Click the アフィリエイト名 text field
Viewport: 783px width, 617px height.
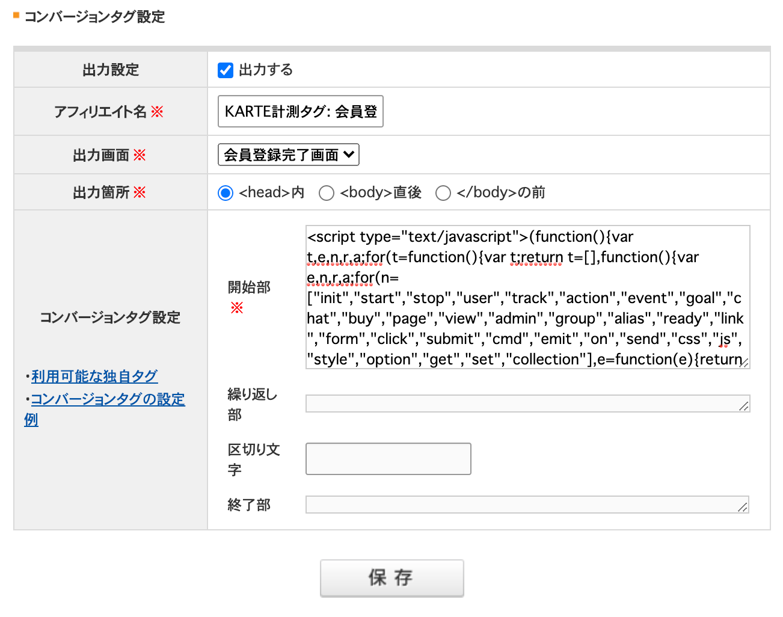point(301,111)
